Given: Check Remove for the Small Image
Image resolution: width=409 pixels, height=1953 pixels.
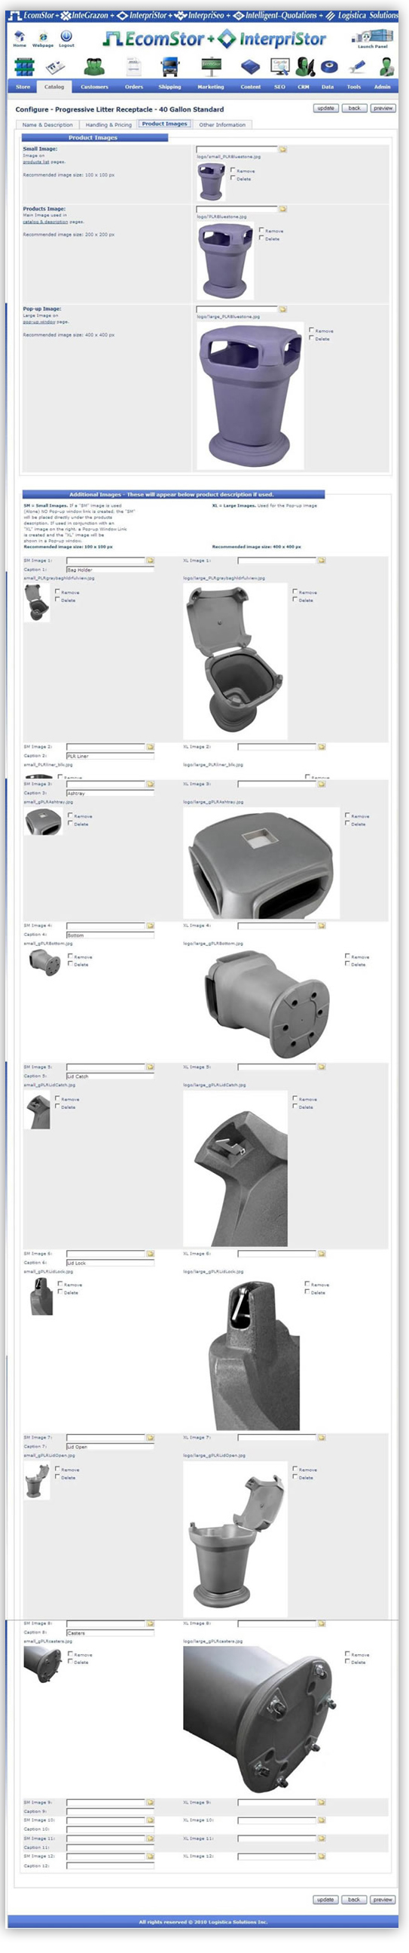Looking at the screenshot, I should [233, 170].
